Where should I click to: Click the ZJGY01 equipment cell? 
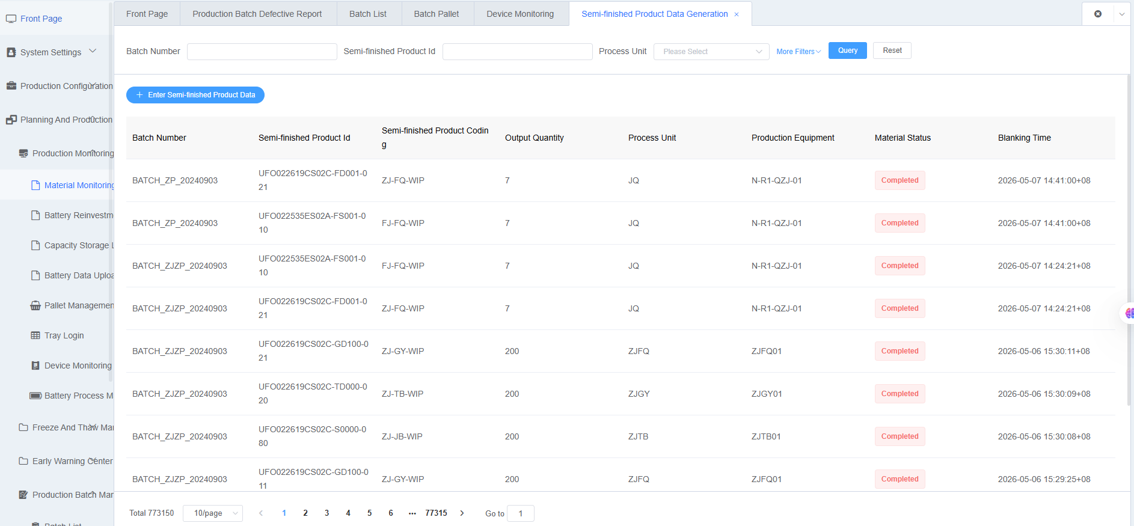tap(767, 394)
